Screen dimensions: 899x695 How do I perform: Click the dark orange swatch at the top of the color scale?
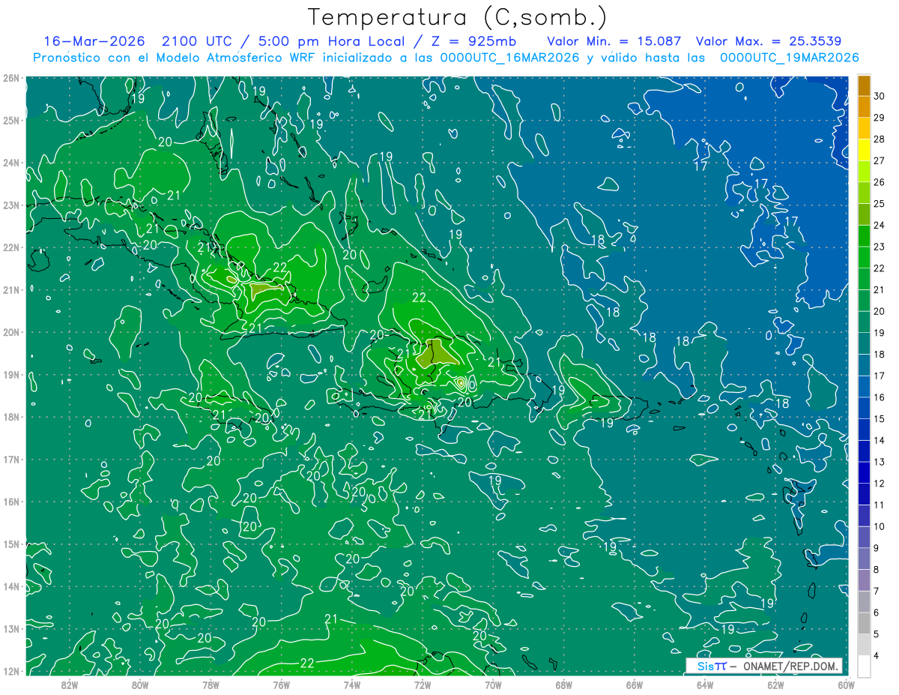tap(864, 85)
